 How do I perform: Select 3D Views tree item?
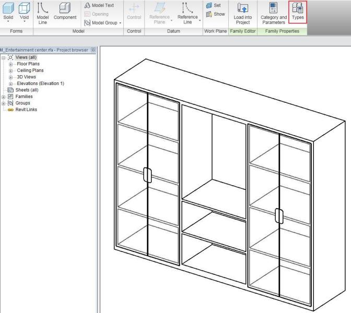pyautogui.click(x=27, y=77)
